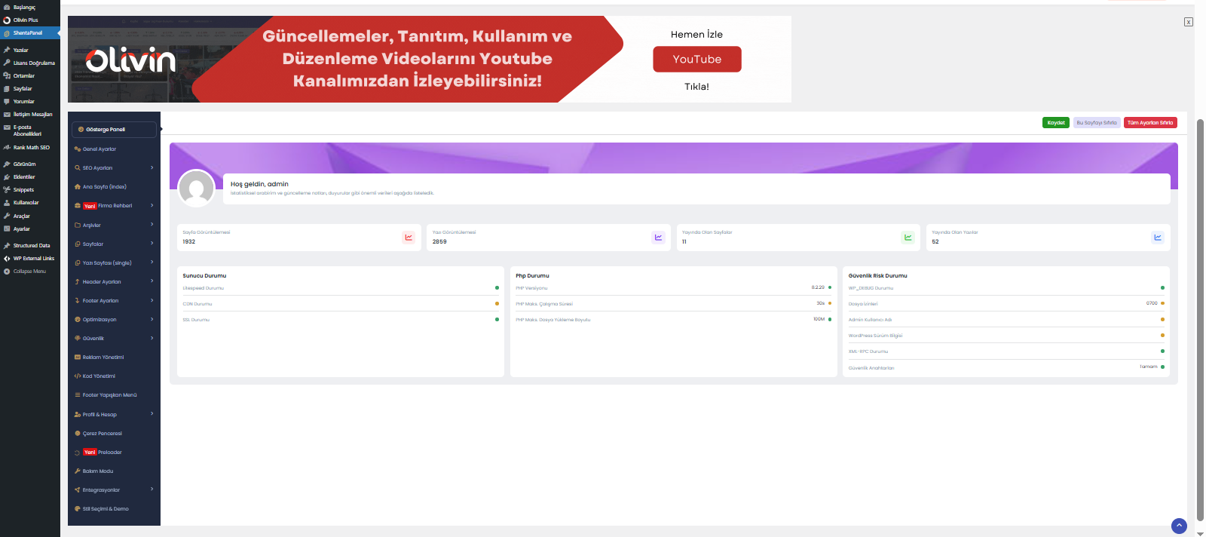The height and width of the screenshot is (537, 1206).
Task: Click the SEO Ayarları magnifier icon
Action: pos(78,168)
